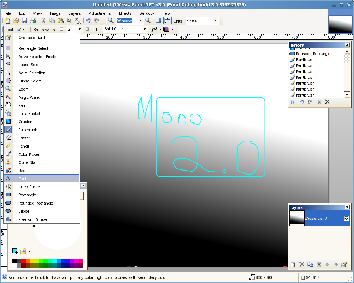
Task: Click the History panel undo icon
Action: point(301,102)
